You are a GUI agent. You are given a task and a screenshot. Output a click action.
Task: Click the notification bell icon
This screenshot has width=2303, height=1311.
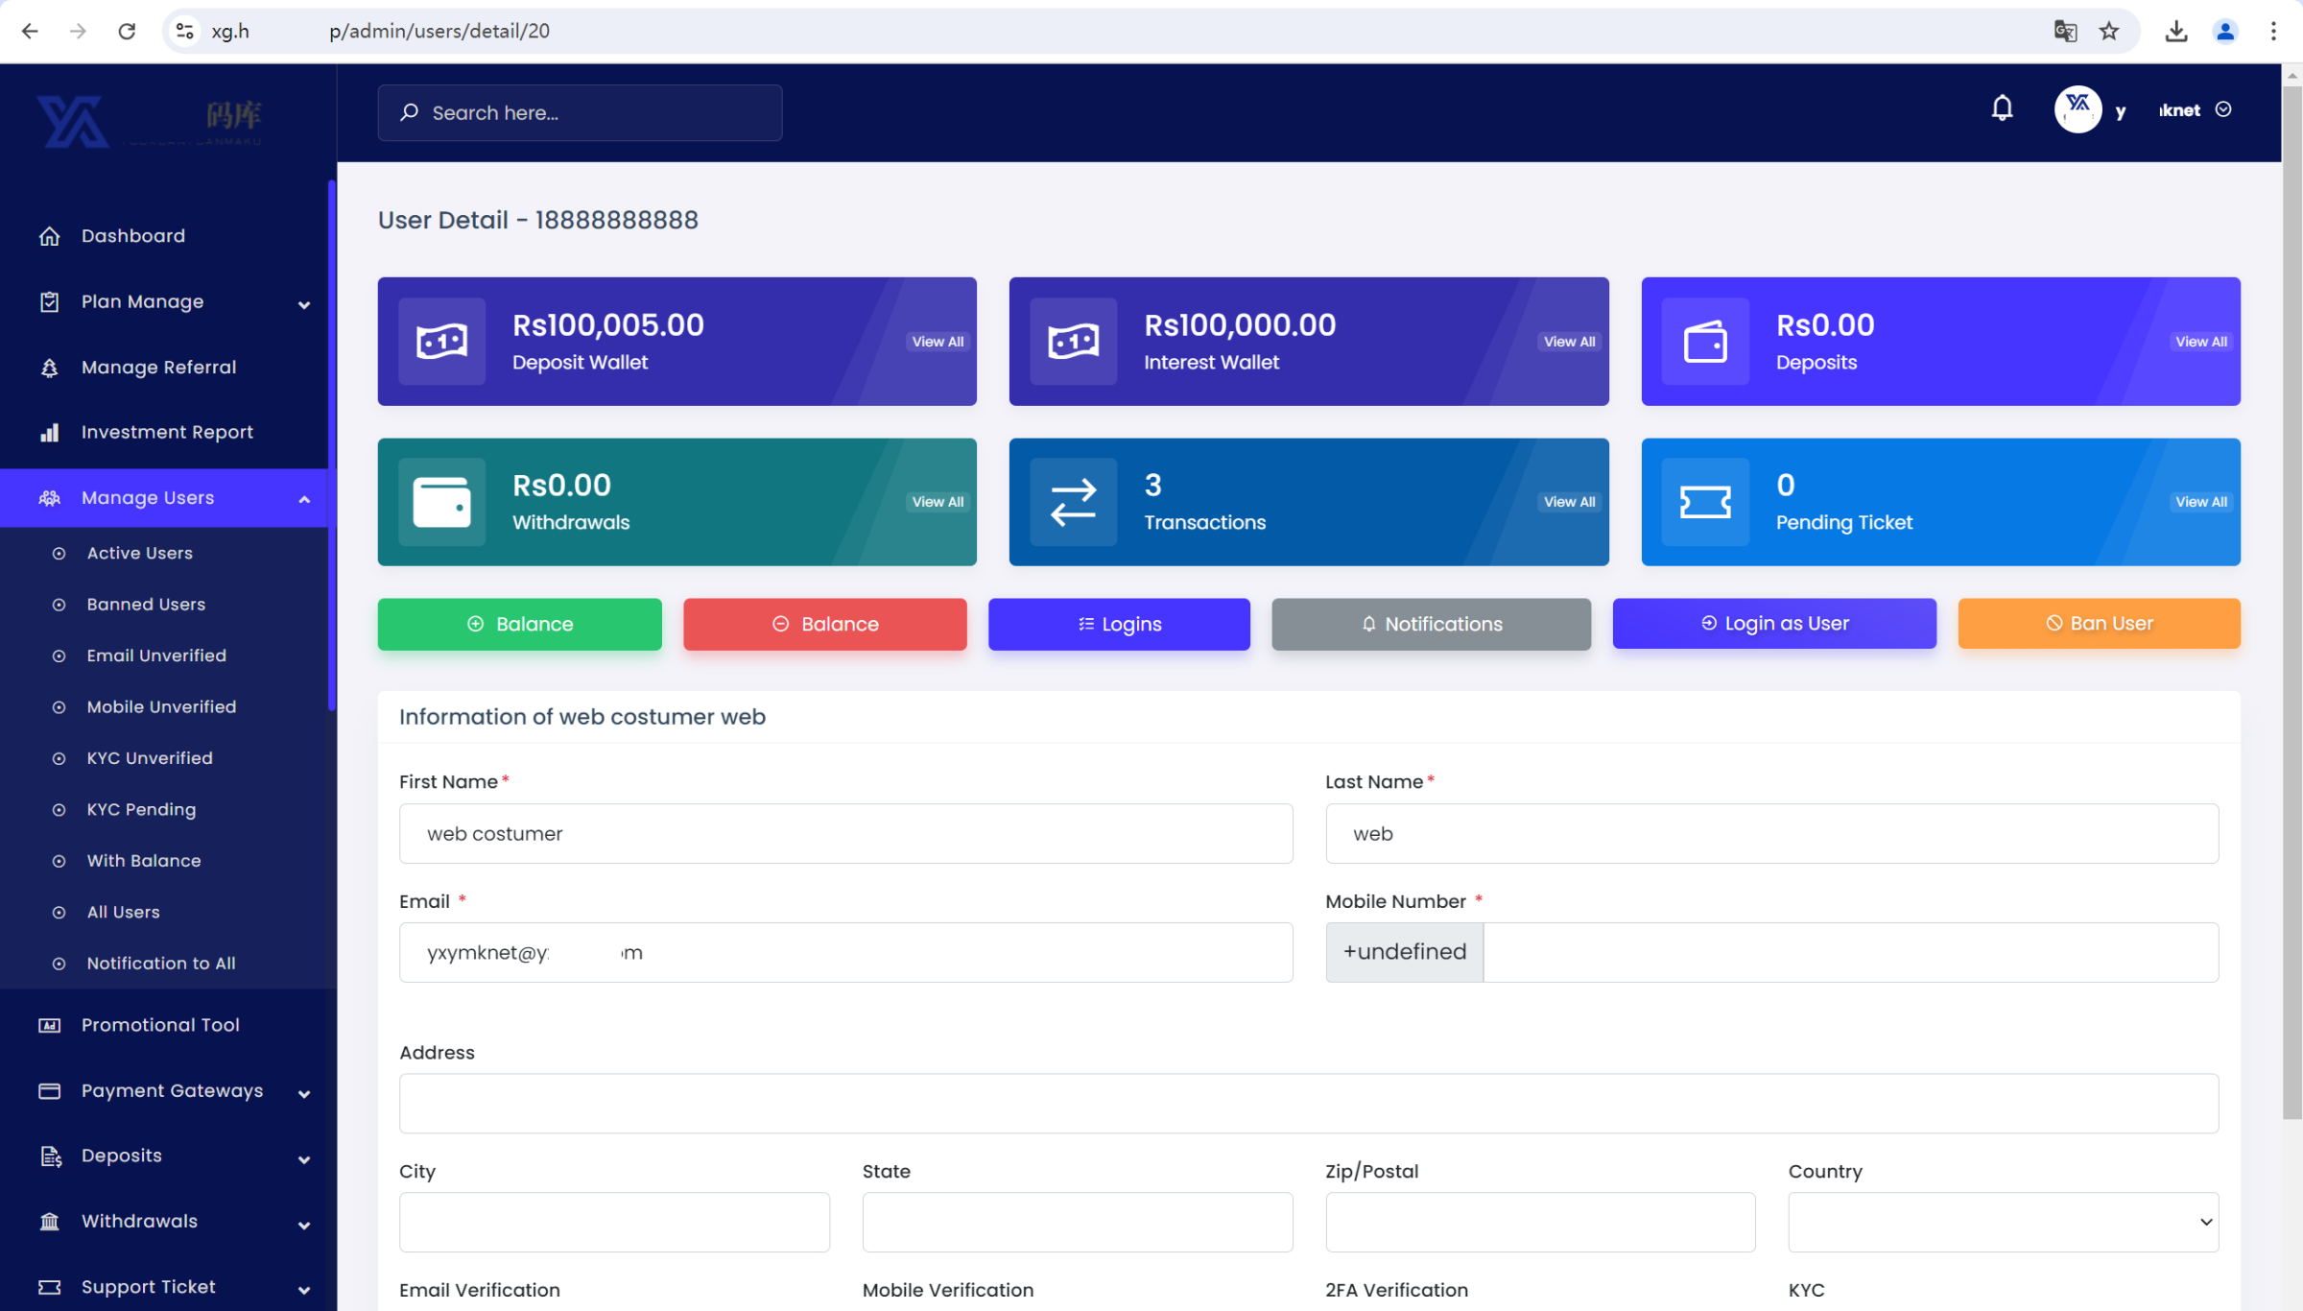coord(2002,108)
